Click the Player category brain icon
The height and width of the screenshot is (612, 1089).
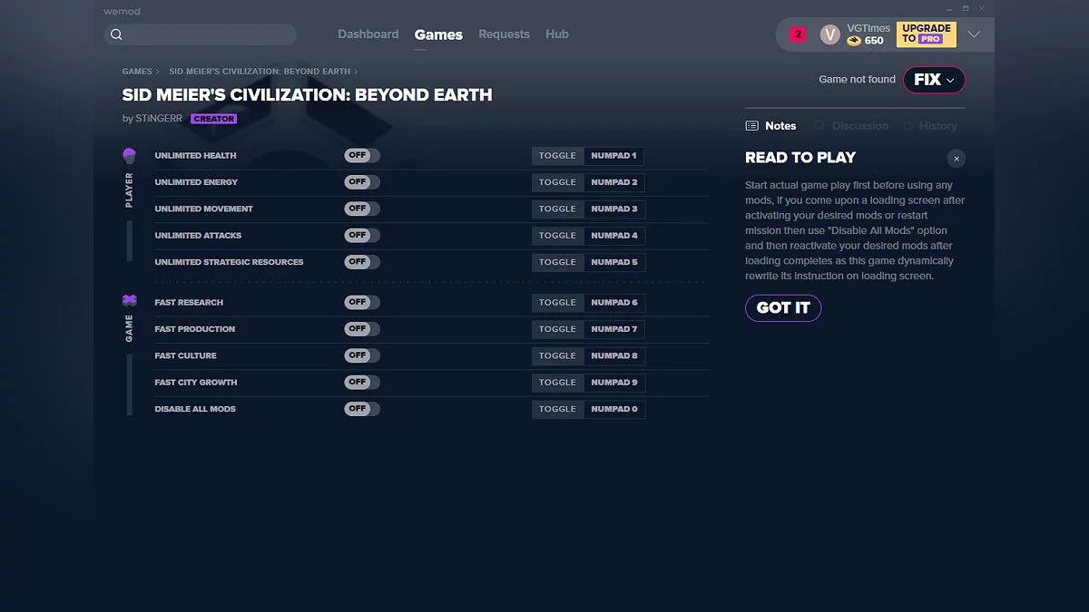pyautogui.click(x=129, y=156)
